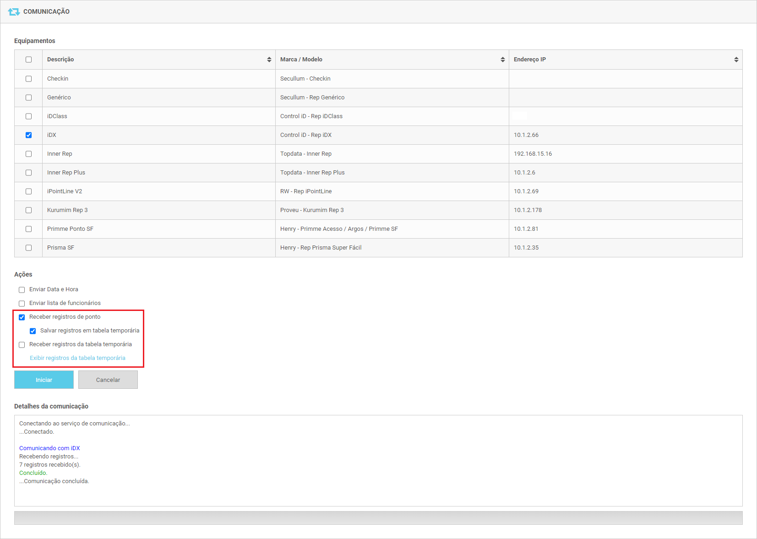Click IP address 10.1.2.81
Image resolution: width=757 pixels, height=539 pixels.
[526, 229]
